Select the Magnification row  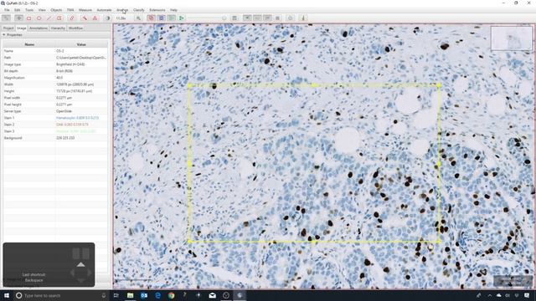pyautogui.click(x=55, y=78)
